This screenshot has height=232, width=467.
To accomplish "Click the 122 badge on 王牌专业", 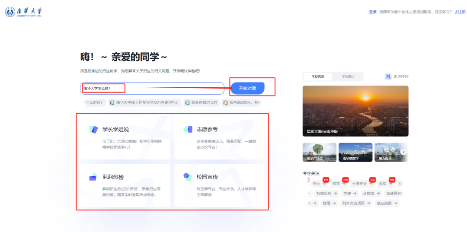I will tap(372, 180).
